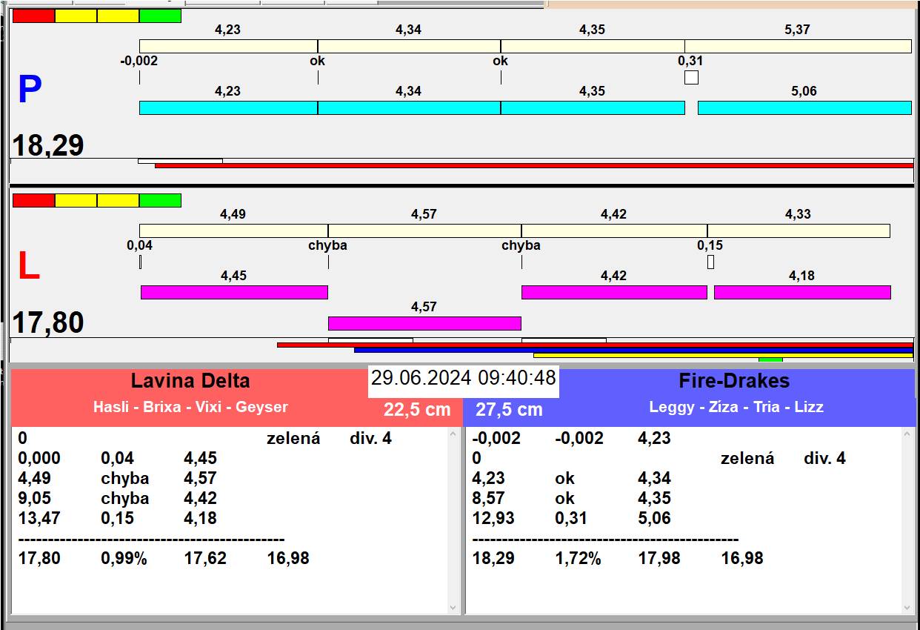Click the small changeover box under 0,31
The image size is (920, 630).
click(x=691, y=77)
